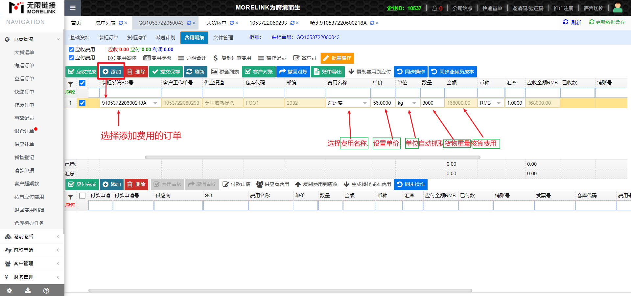Open 大货运单 in the sidebar

[x=24, y=53]
